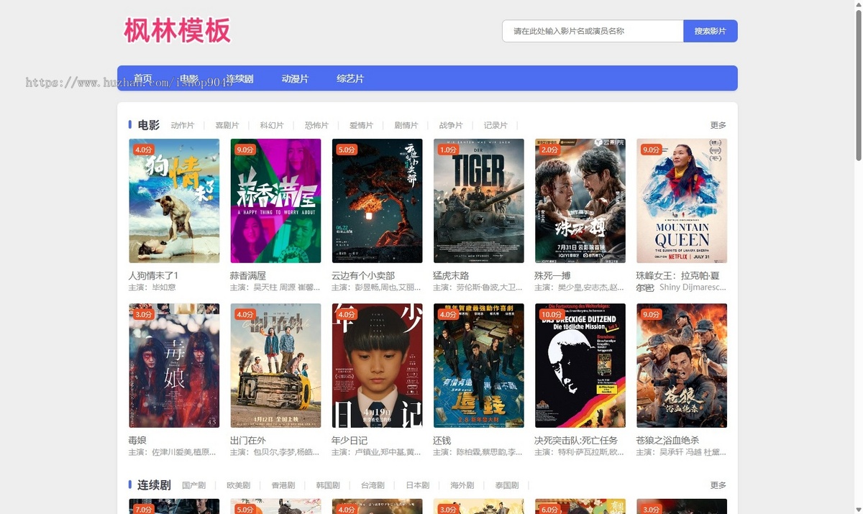Select the 战争片 movie category
This screenshot has width=863, height=514.
tap(451, 125)
